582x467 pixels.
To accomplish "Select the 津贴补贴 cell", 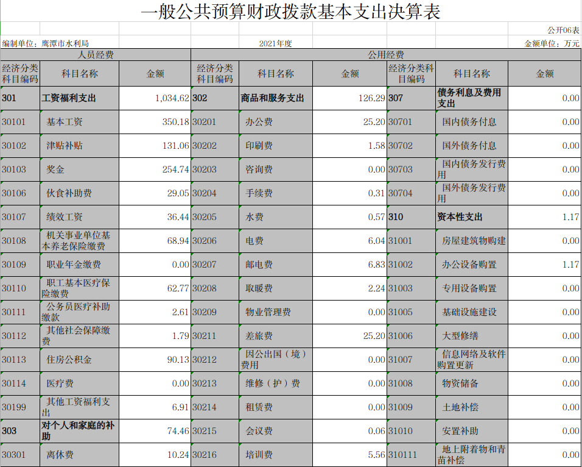I will 79,146.
